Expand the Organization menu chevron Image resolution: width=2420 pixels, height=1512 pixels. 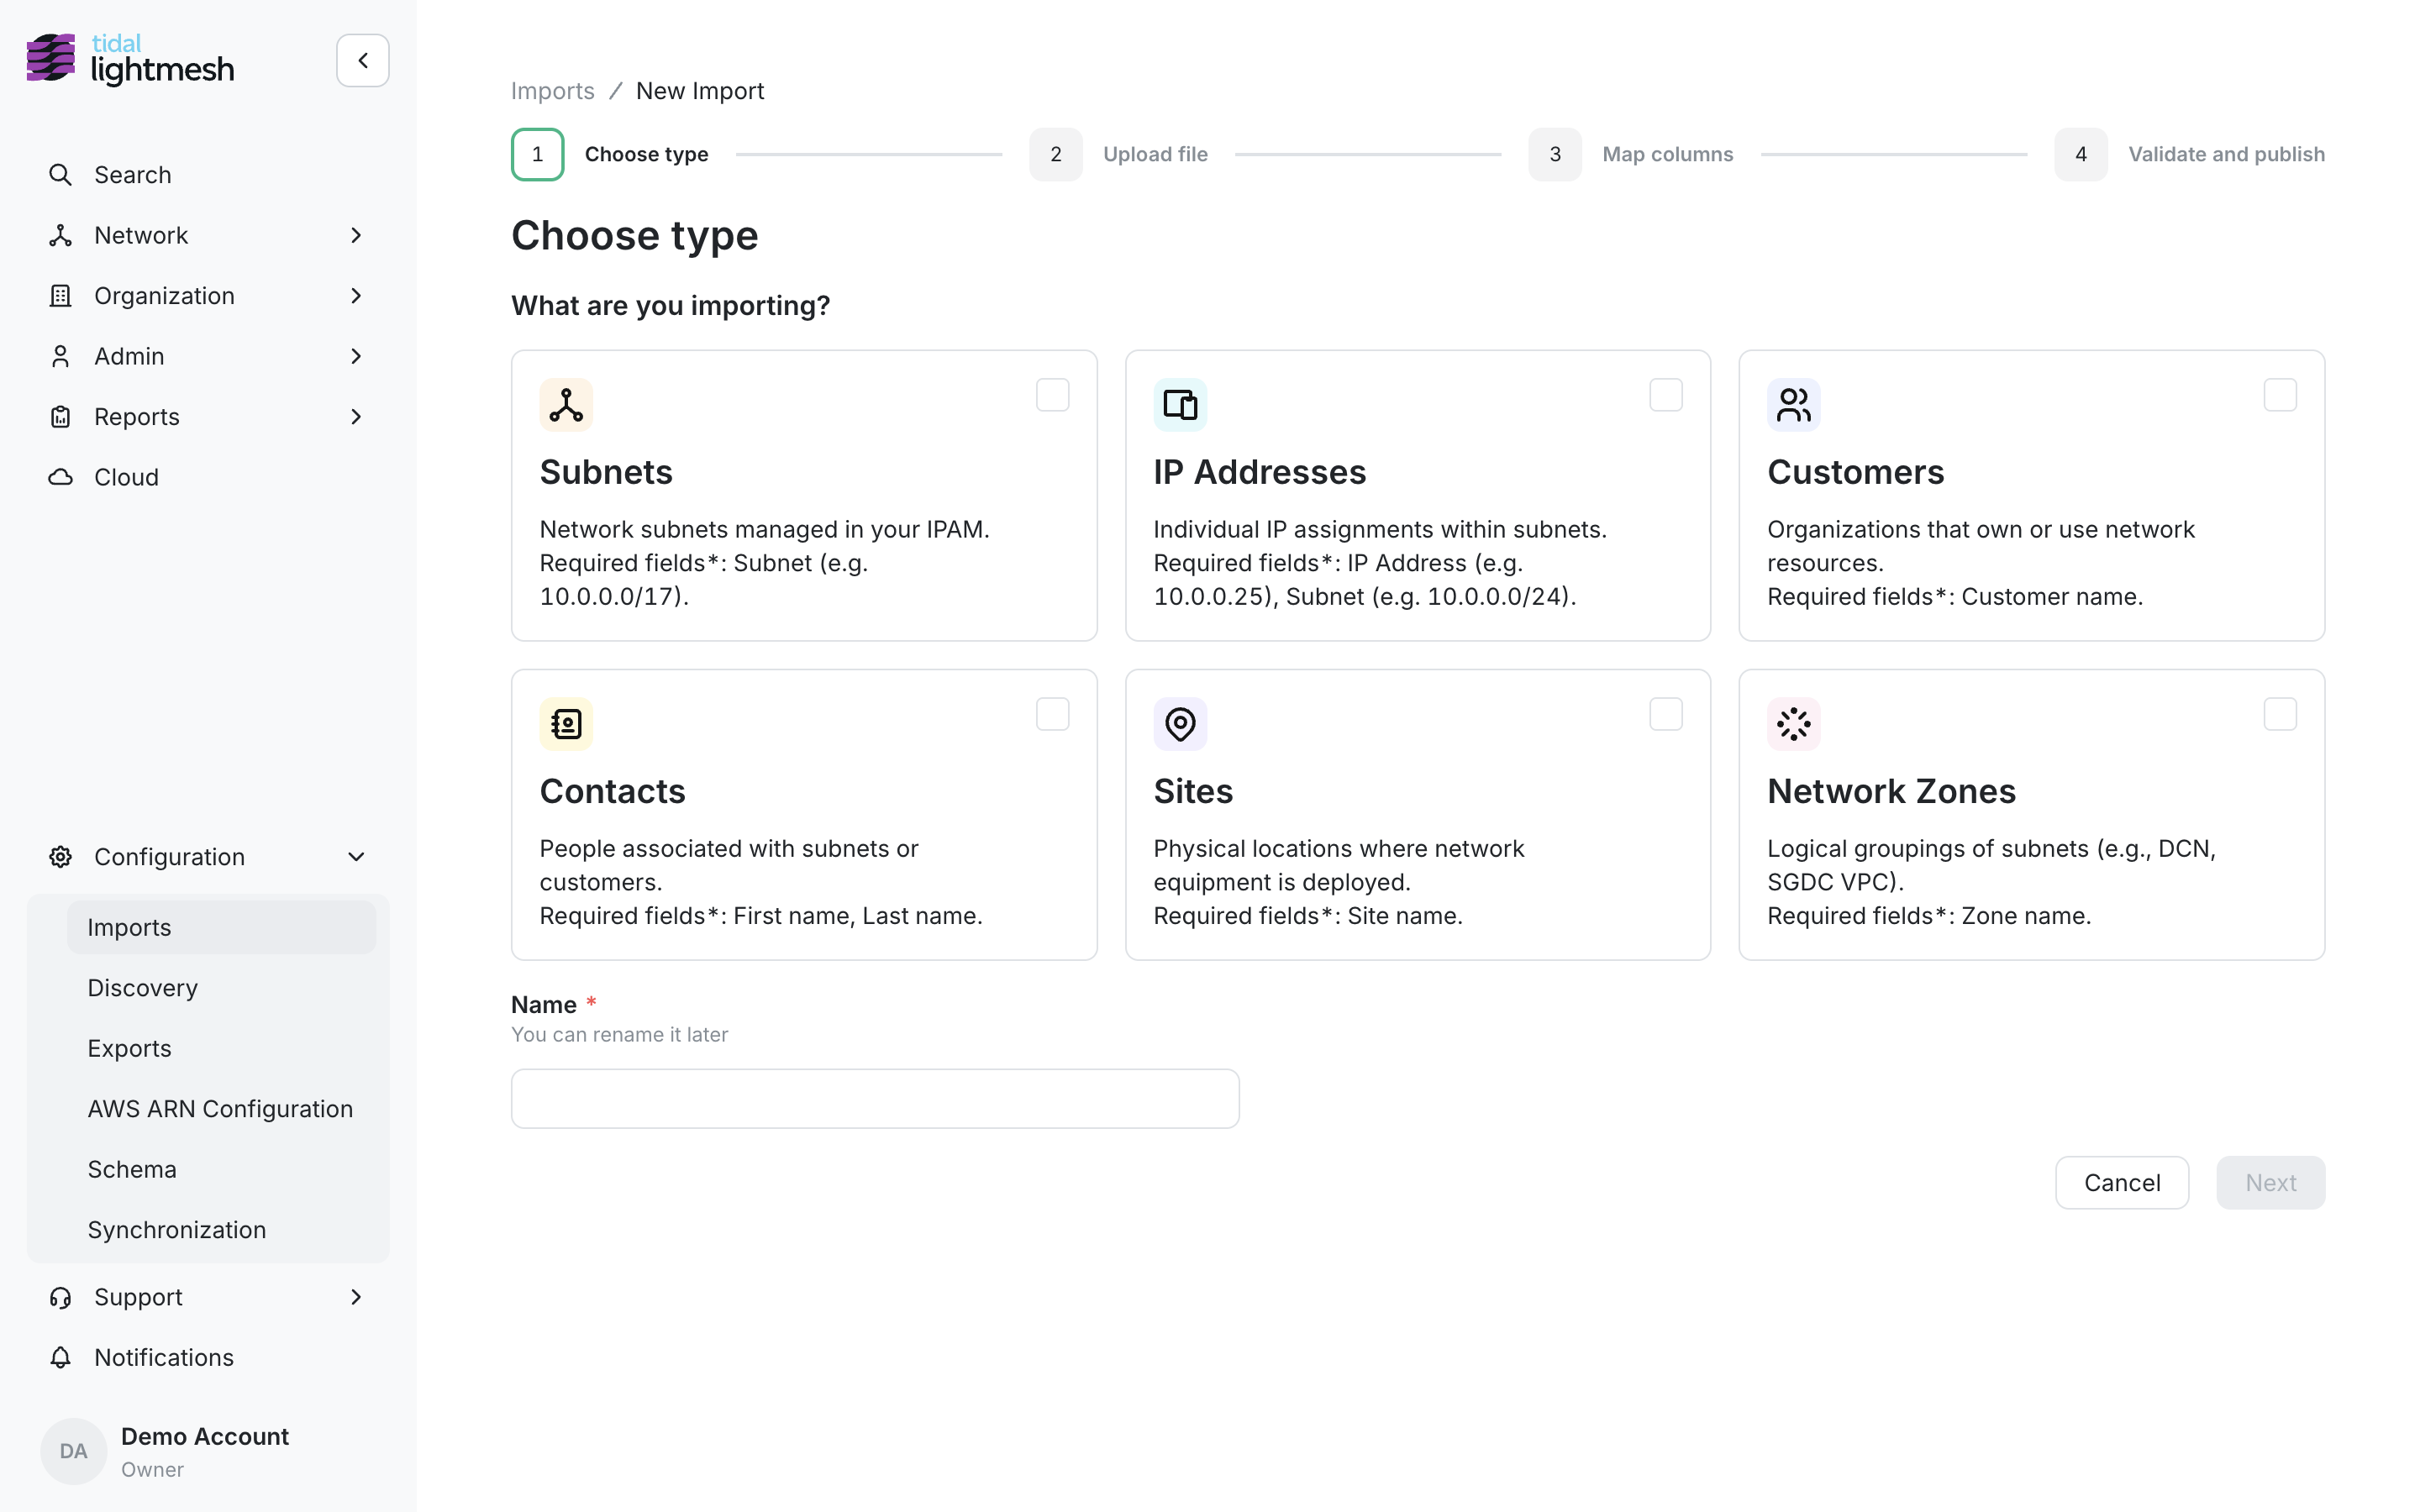point(356,296)
